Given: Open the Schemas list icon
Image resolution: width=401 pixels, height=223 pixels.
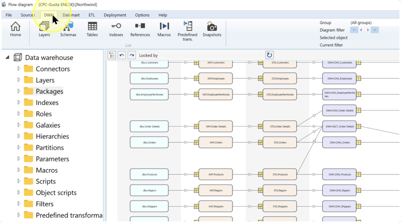Looking at the screenshot, I should coord(68,29).
